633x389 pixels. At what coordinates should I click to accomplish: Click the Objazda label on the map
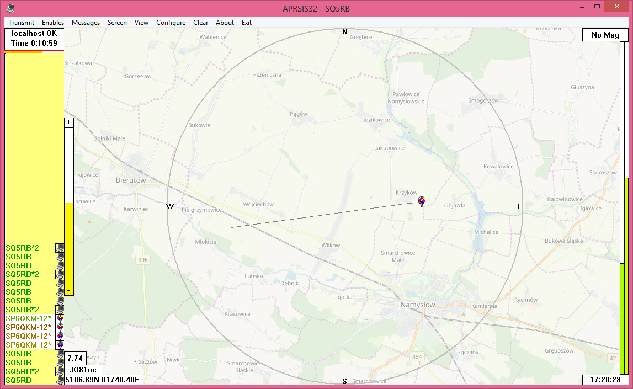(x=455, y=205)
